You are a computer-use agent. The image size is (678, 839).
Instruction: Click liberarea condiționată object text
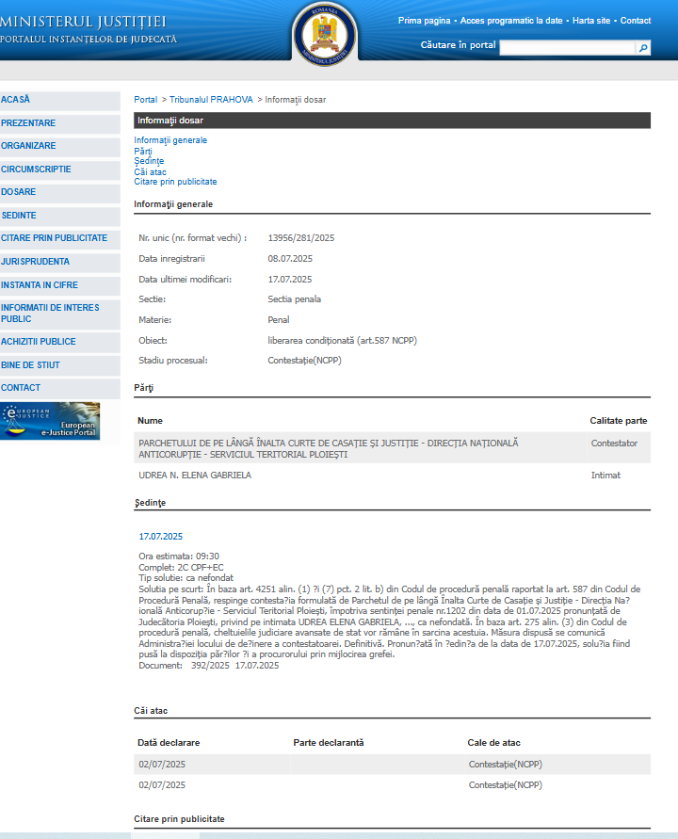(342, 341)
